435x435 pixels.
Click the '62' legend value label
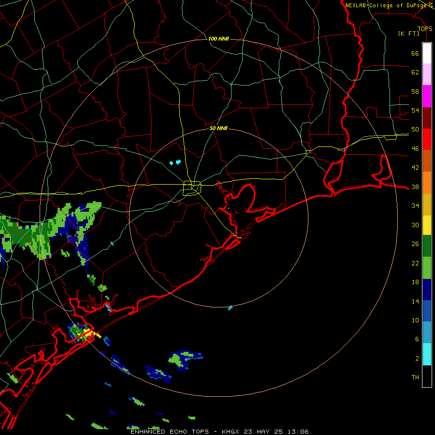point(415,72)
